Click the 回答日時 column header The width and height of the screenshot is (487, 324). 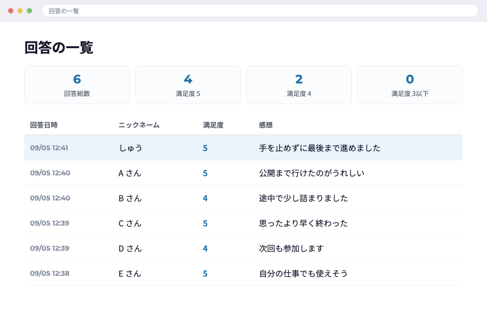(x=44, y=125)
